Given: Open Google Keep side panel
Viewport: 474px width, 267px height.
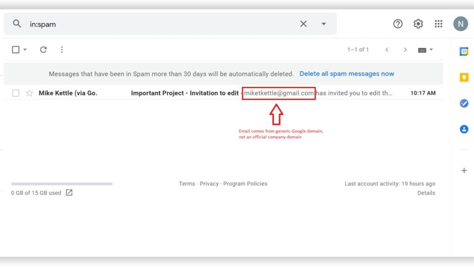Looking at the screenshot, I should 464,77.
